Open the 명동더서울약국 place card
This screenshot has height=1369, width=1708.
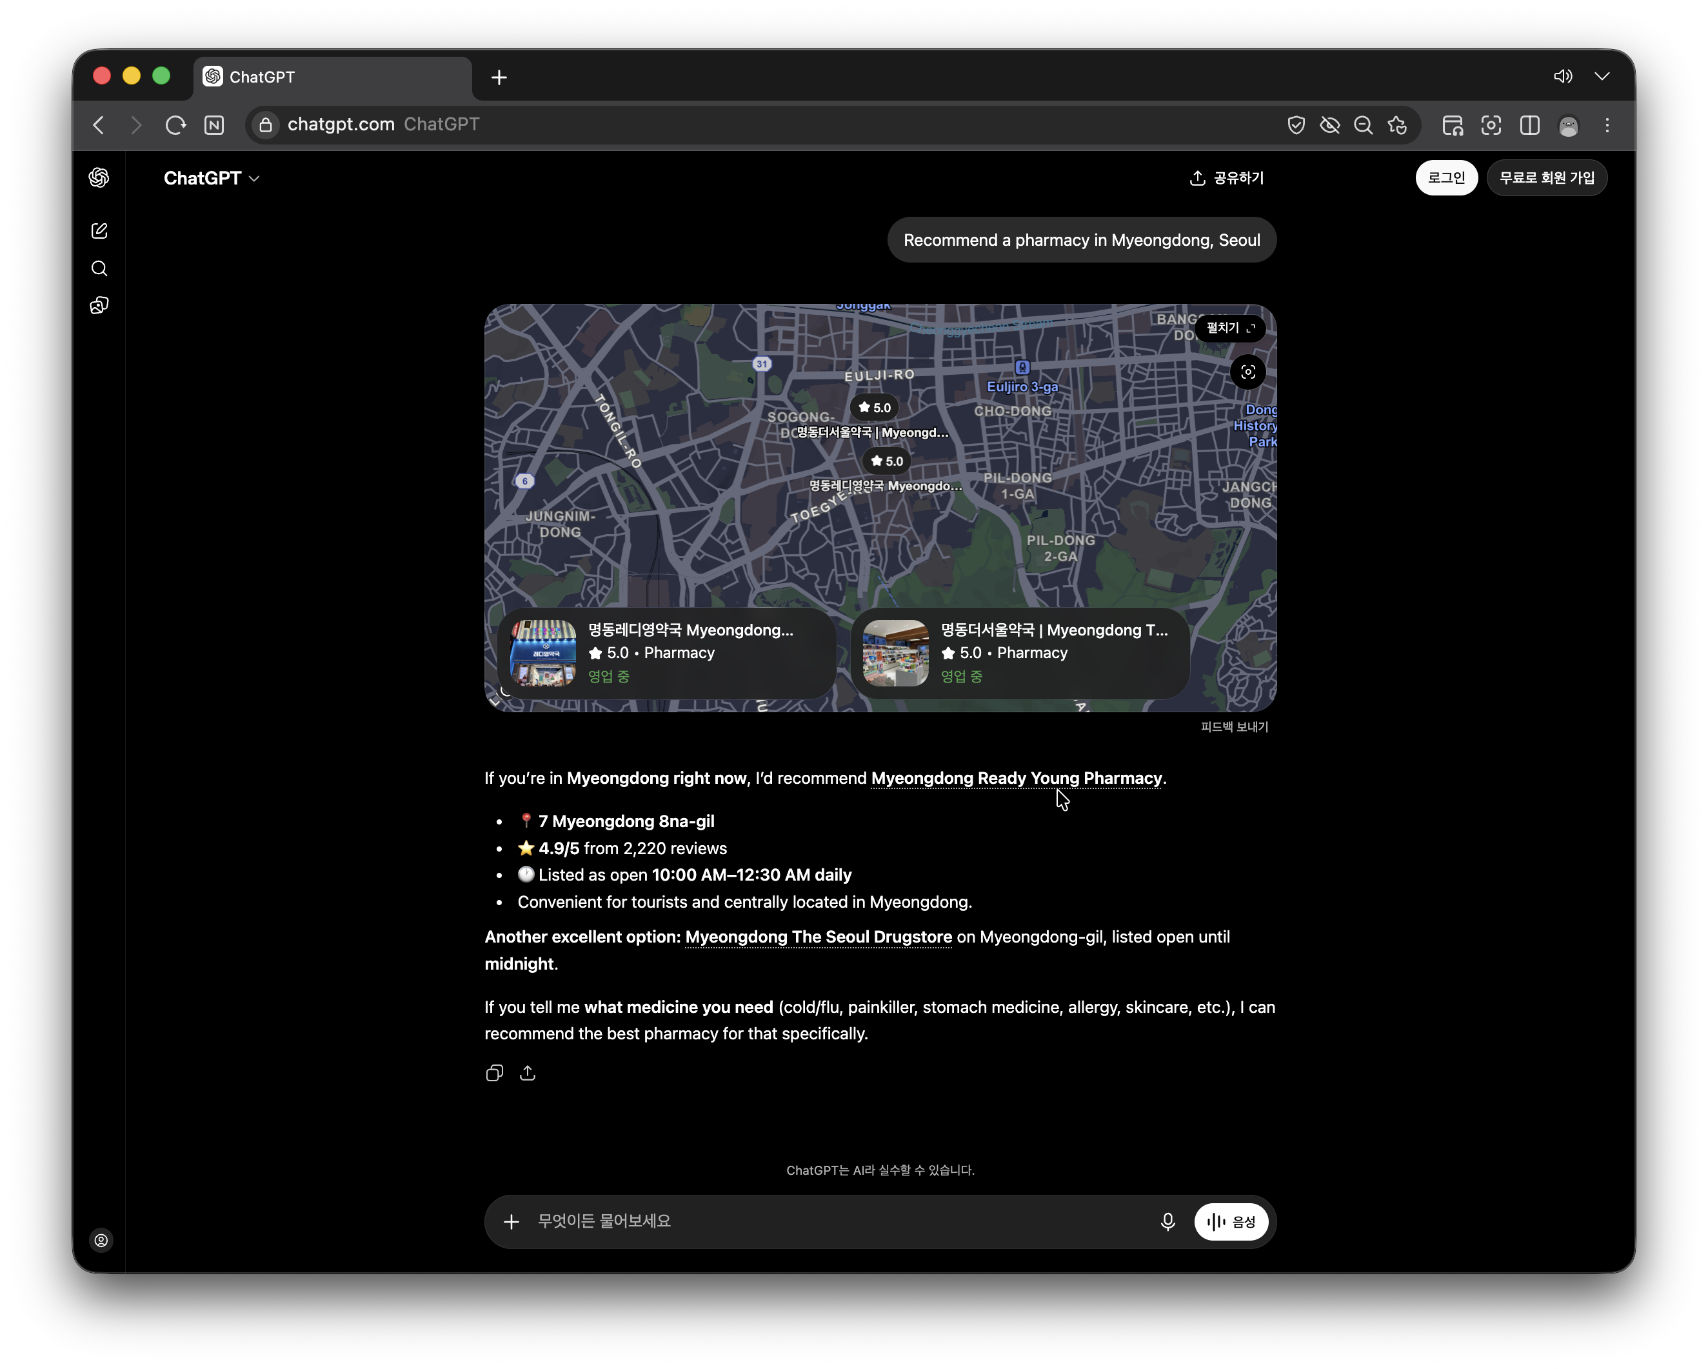tap(1020, 653)
